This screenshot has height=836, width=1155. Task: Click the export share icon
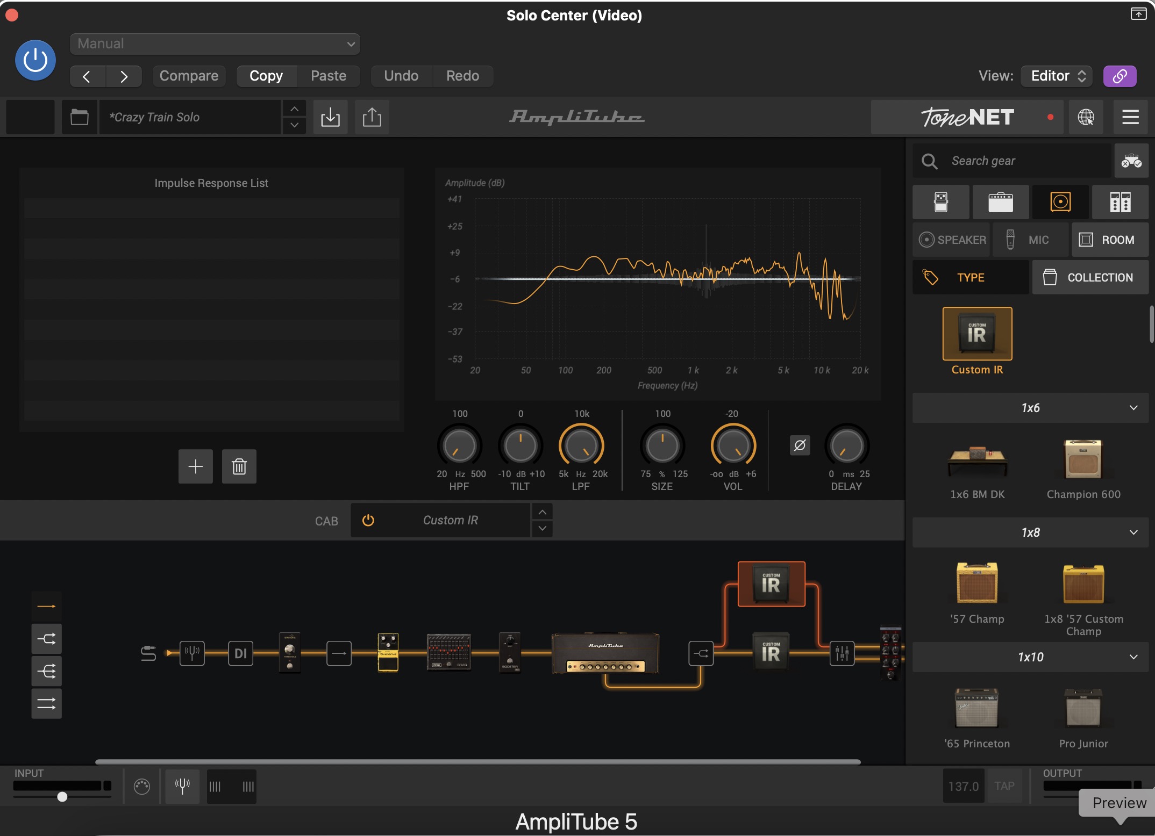[x=372, y=117]
